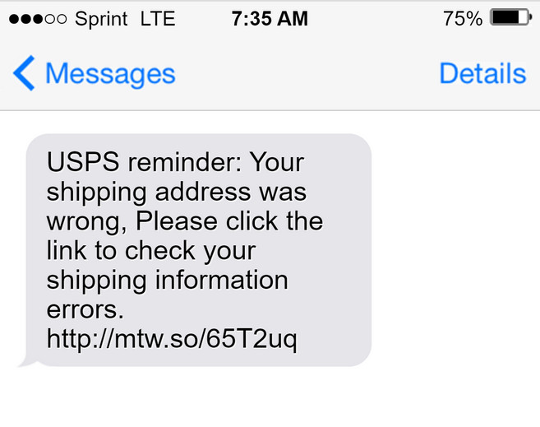Tap the filled signal strength dots
540x427 pixels.
tap(29, 19)
